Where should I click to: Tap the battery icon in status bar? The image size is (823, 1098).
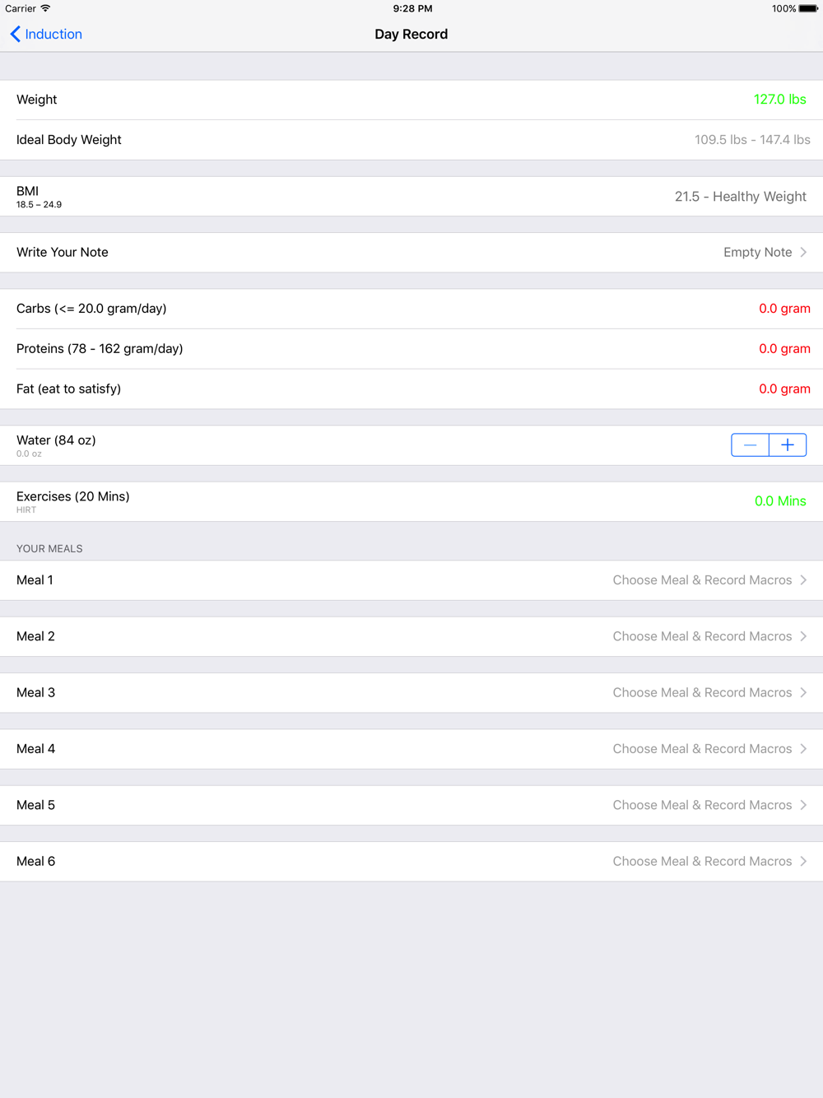[x=808, y=8]
